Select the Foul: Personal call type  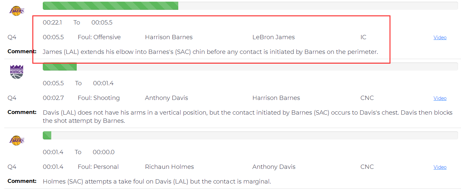98,167
